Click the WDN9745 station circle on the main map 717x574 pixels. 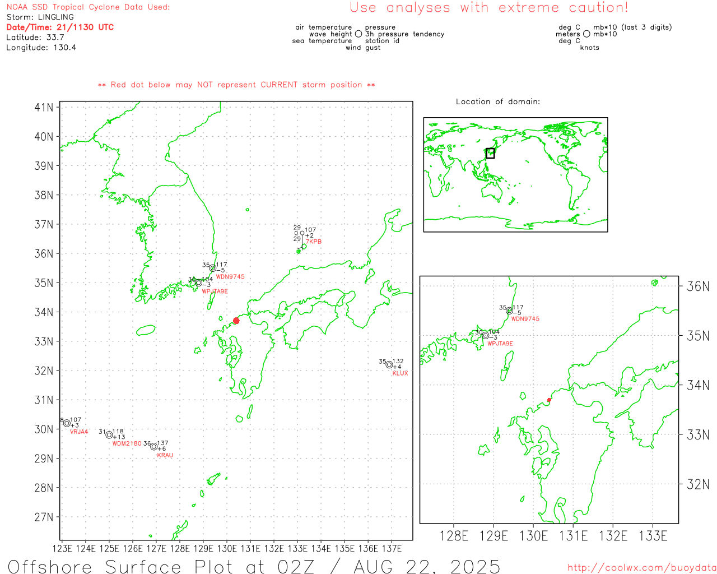click(213, 269)
